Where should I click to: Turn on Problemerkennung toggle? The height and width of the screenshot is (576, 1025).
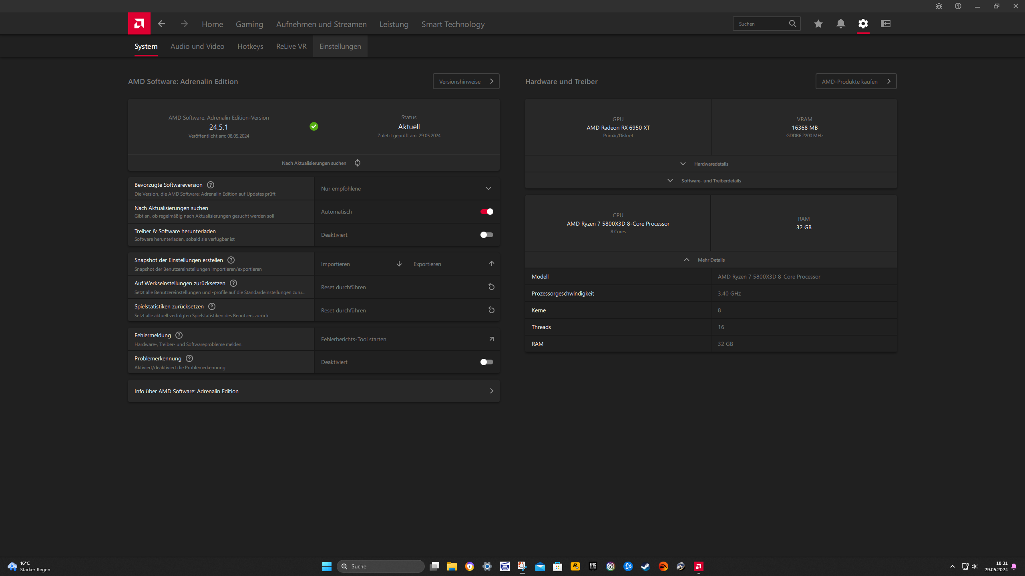pos(486,362)
